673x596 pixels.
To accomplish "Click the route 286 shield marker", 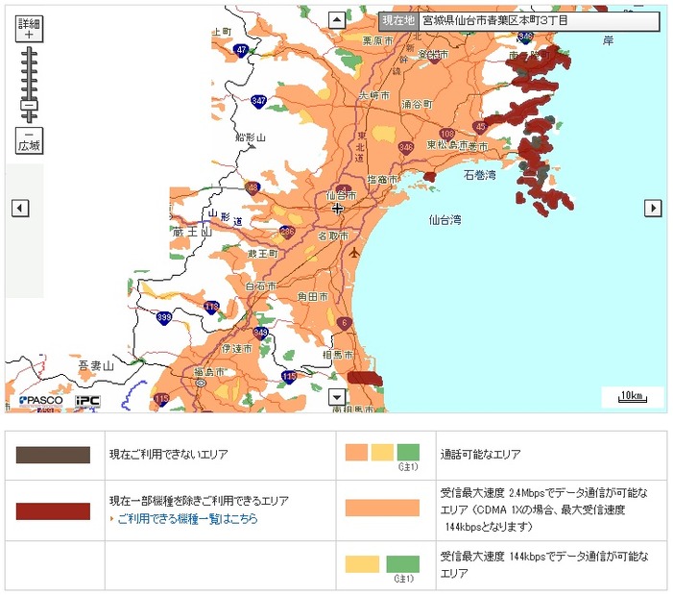I will [287, 233].
